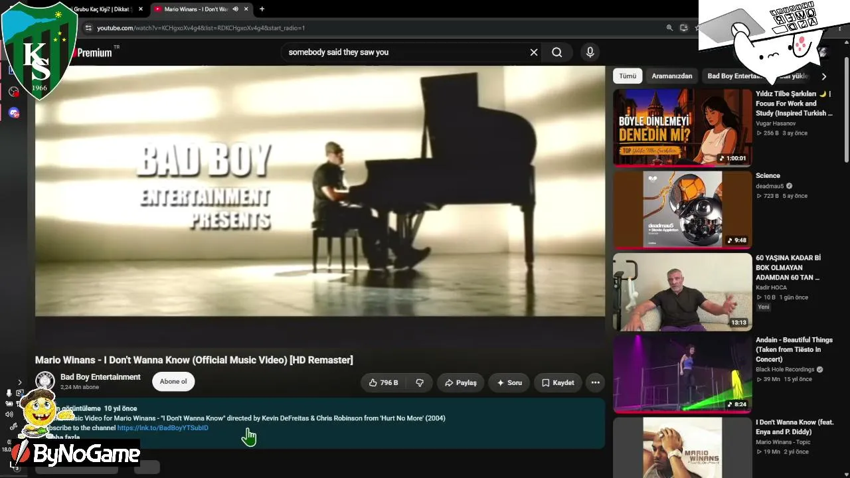This screenshot has width=850, height=478.
Task: Click the browser address bar URL
Action: (201, 28)
